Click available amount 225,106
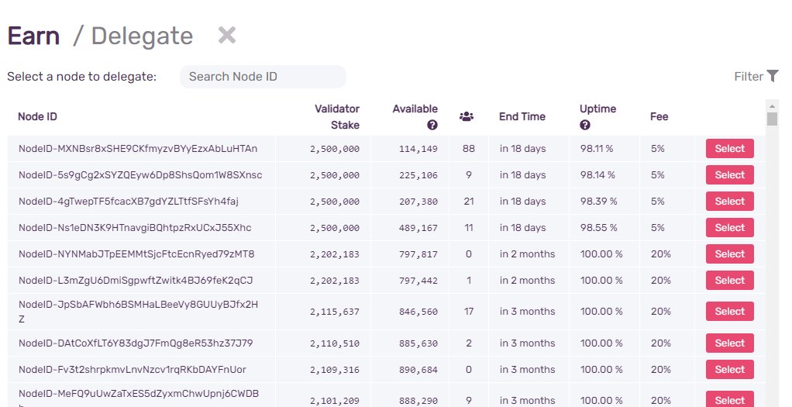The height and width of the screenshot is (407, 792). (418, 175)
